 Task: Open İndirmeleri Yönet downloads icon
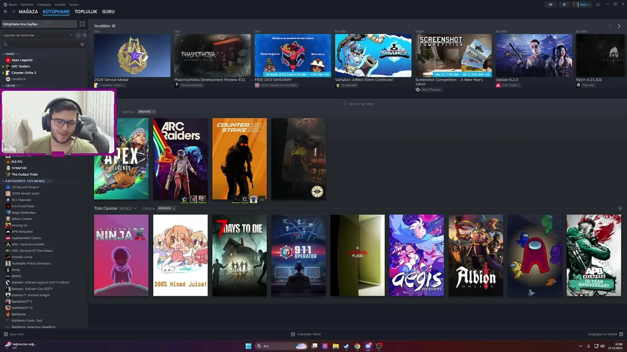(x=293, y=334)
